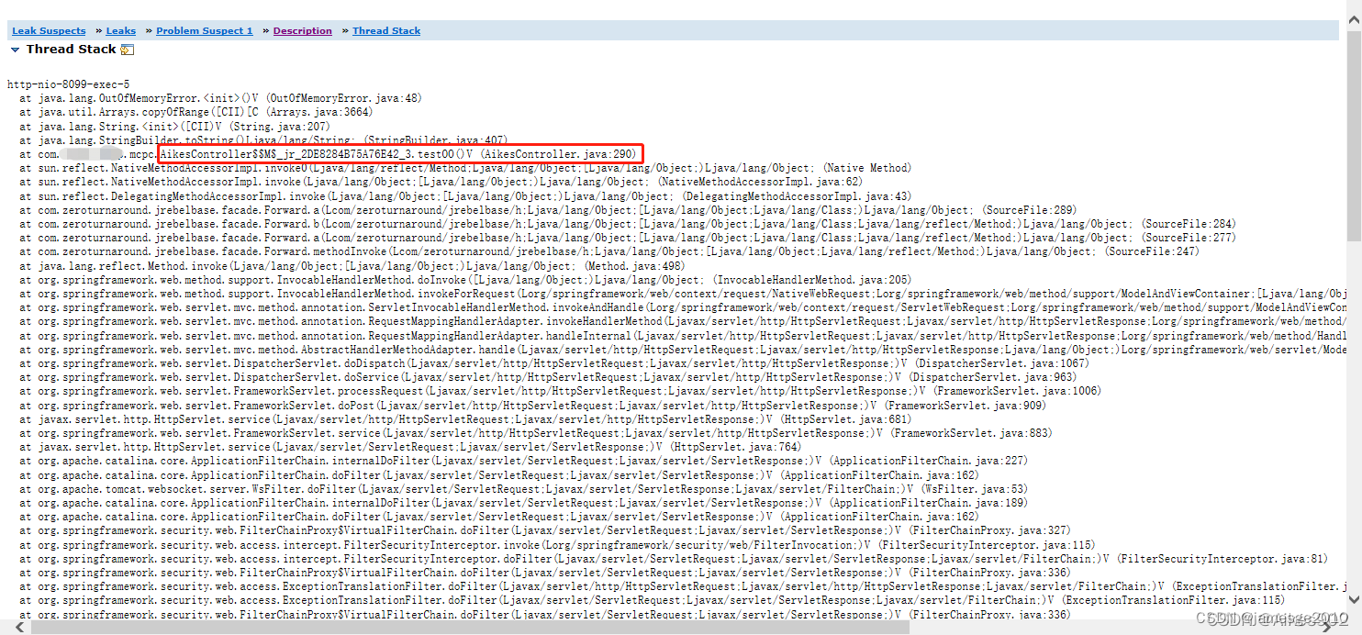This screenshot has height=635, width=1362.
Task: Select the InvocableHandlerMethod.doInvoke stack line
Action: [465, 280]
